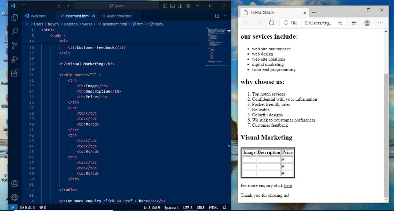
Task: Close the I-KHALIDSALIM browser tab
Action: pos(305,12)
